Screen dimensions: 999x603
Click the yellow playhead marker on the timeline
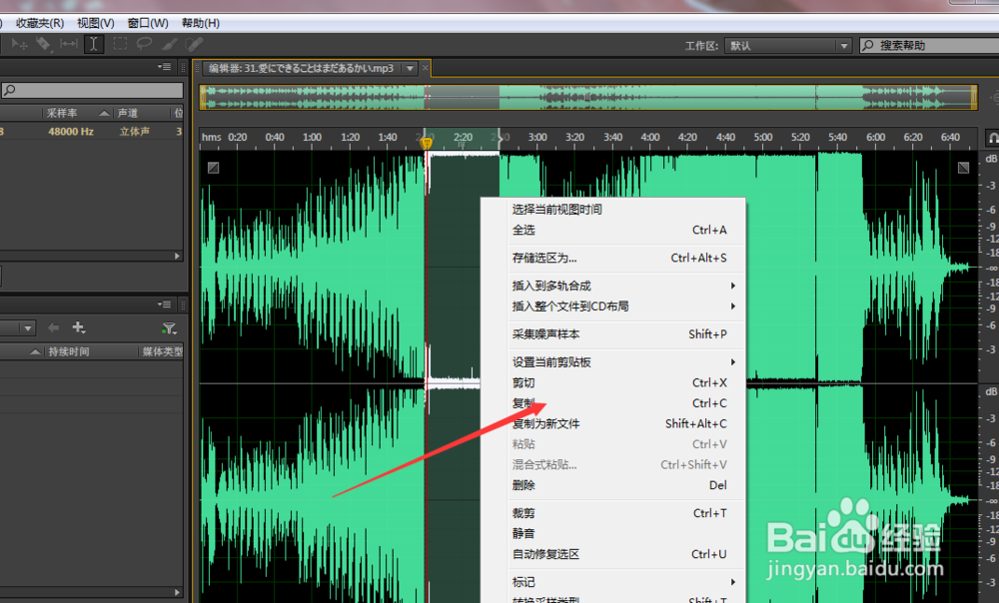[428, 143]
